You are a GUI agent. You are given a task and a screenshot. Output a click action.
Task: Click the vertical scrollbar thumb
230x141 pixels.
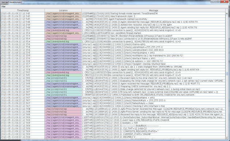click(227, 74)
